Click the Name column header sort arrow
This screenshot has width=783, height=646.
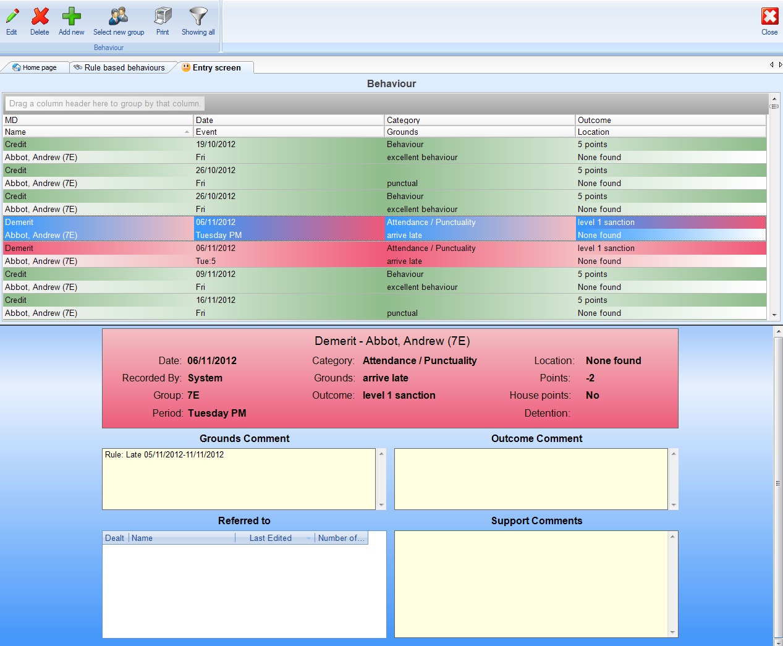[187, 132]
